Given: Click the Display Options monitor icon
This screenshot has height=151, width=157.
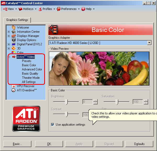Looking at the screenshot, I should pyautogui.click(x=14, y=40).
